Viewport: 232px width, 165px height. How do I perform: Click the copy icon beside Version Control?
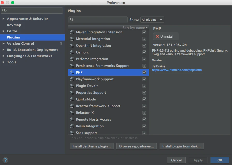tap(61, 44)
